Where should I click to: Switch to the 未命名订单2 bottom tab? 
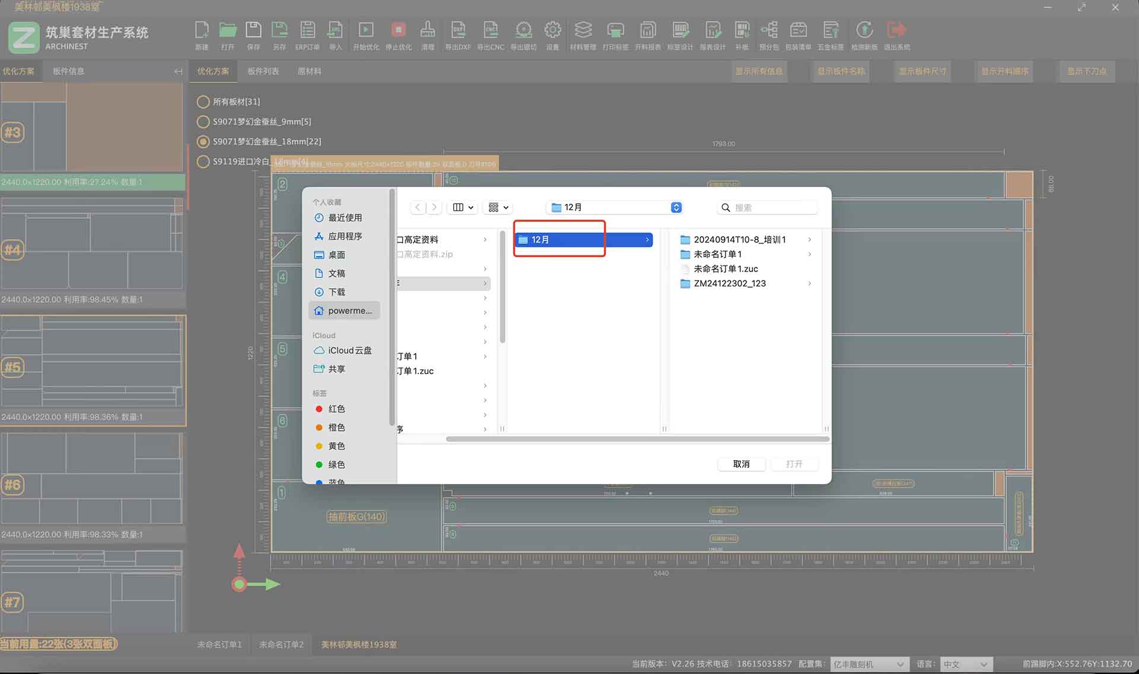coord(281,644)
